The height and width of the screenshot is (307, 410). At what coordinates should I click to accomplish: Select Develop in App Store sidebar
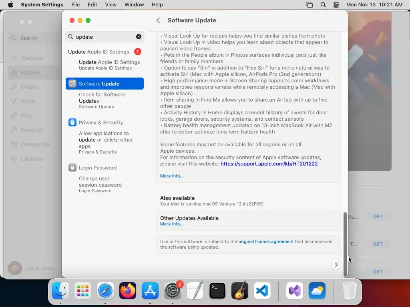tap(31, 130)
